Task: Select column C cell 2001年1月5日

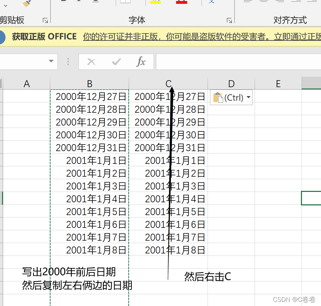Action: (168, 211)
